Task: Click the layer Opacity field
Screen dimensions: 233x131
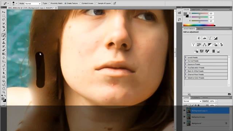Action: [212, 101]
